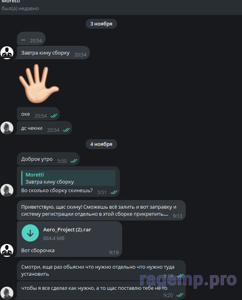
Task: Select the 'Вот сборочка' caption text
Action: coord(38,251)
